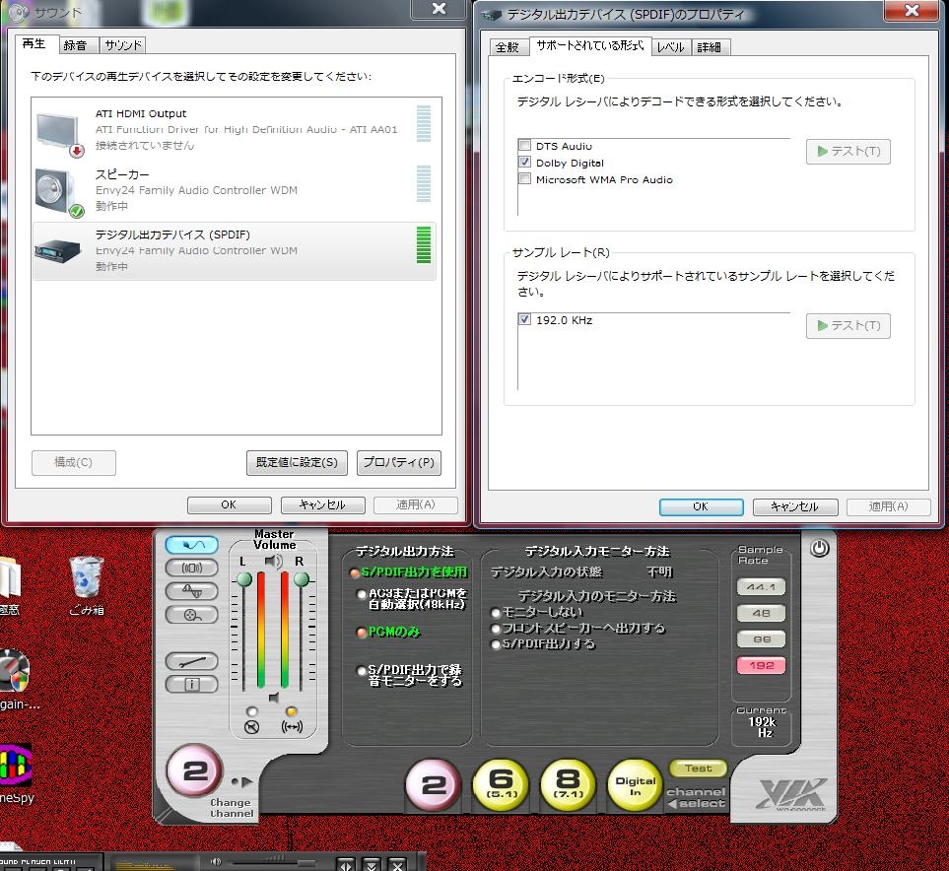Uncheck the 192.0 KHz sample rate

524,319
